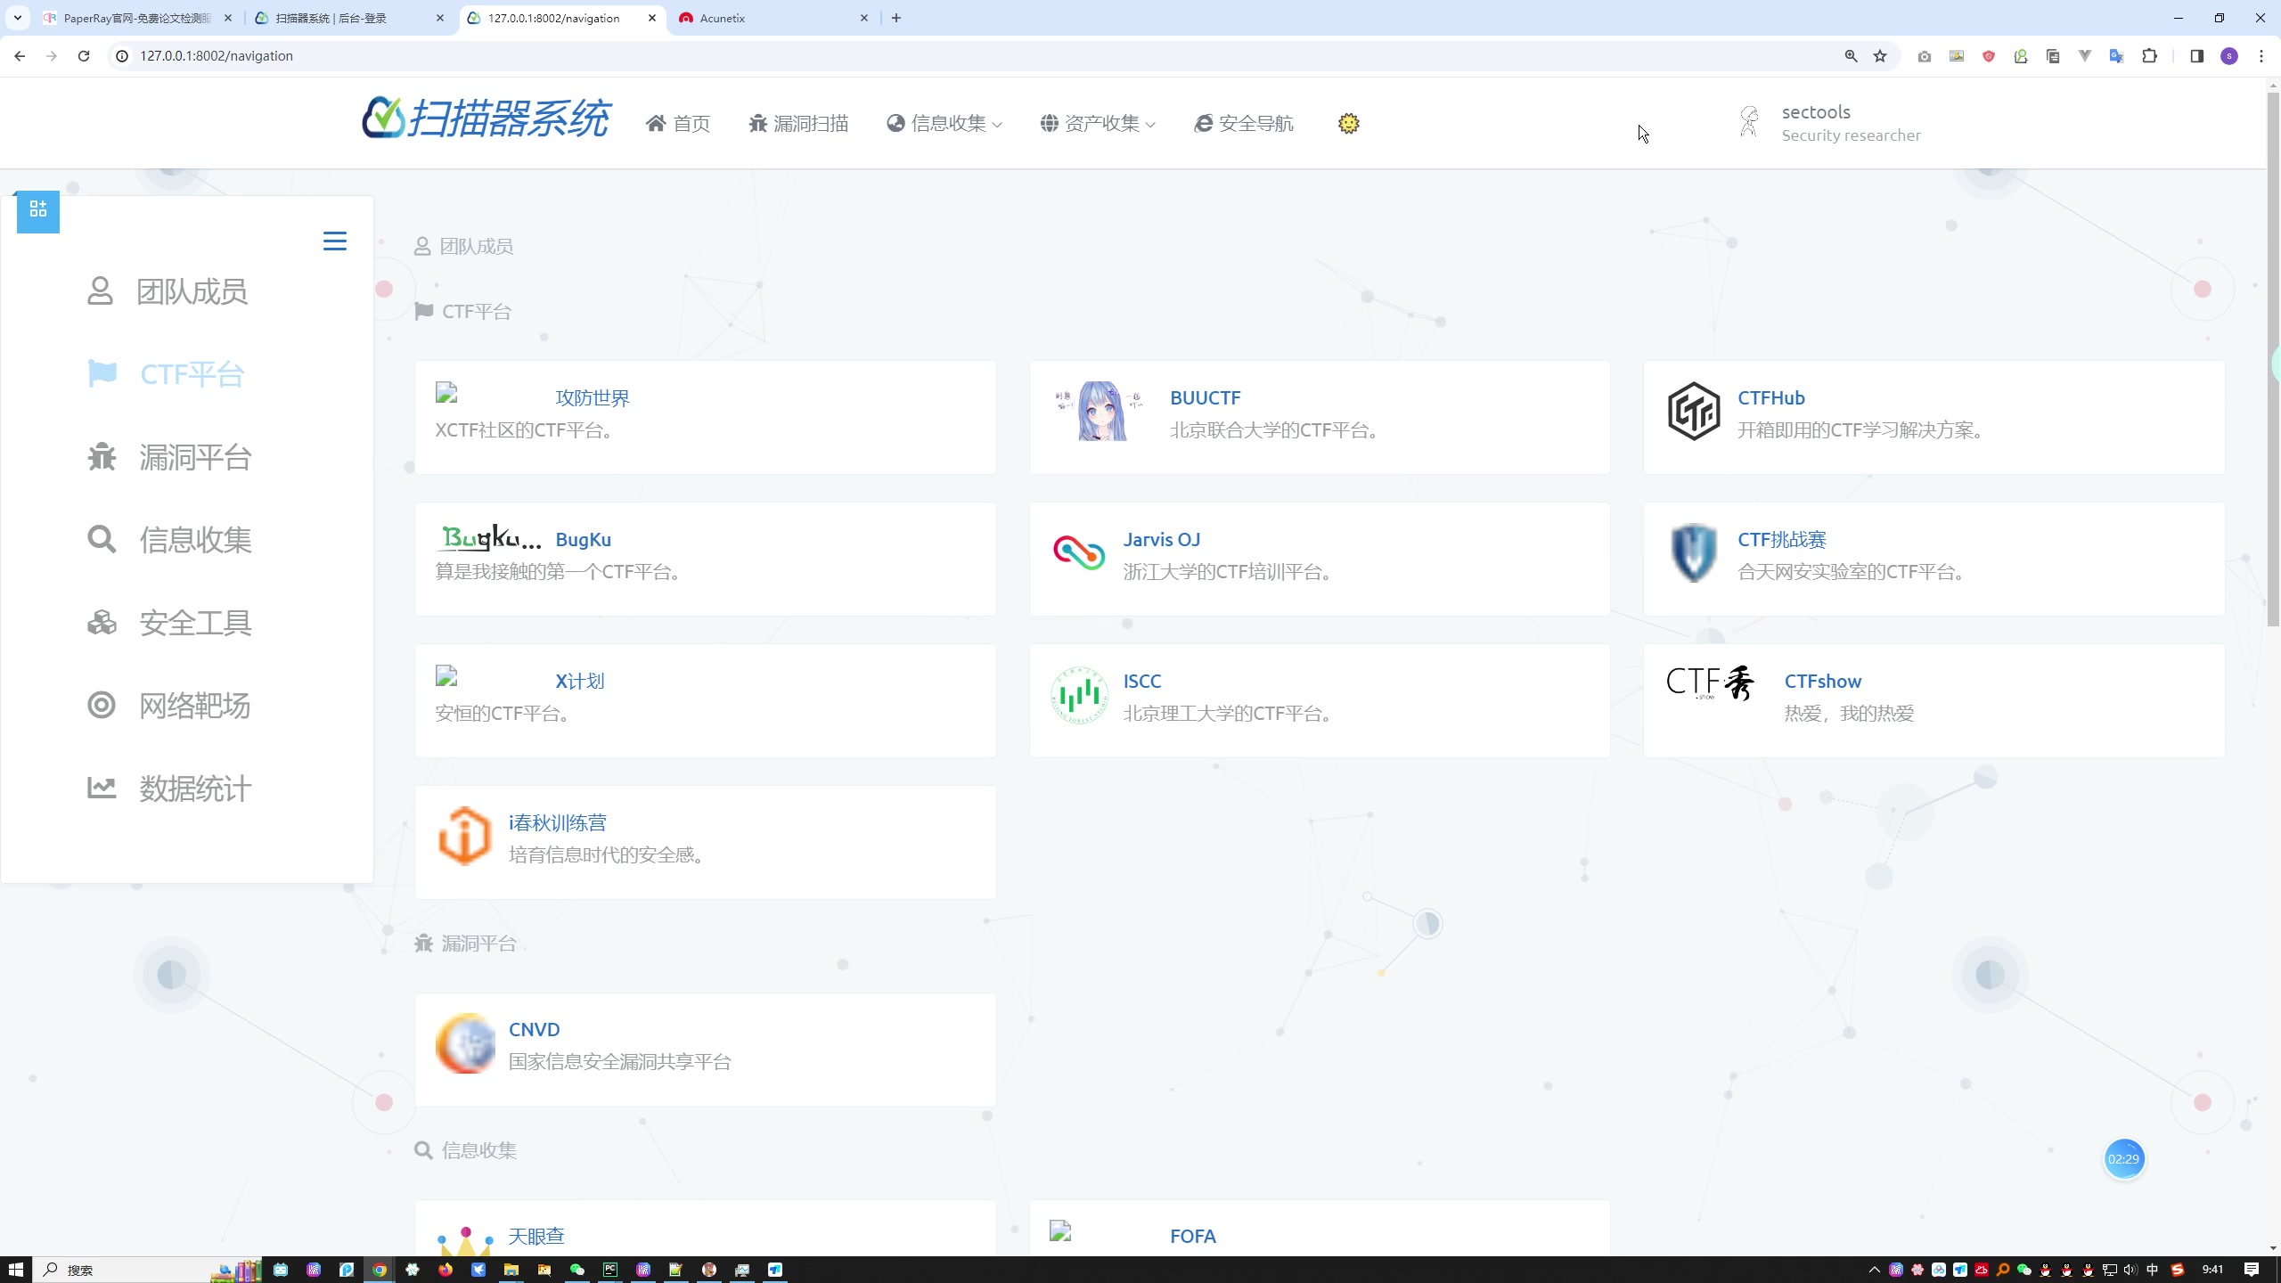
Task: Open the ISCC link
Action: tap(1141, 682)
